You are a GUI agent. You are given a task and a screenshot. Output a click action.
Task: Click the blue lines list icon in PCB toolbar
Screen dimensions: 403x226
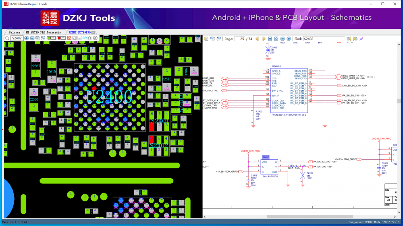click(79, 38)
